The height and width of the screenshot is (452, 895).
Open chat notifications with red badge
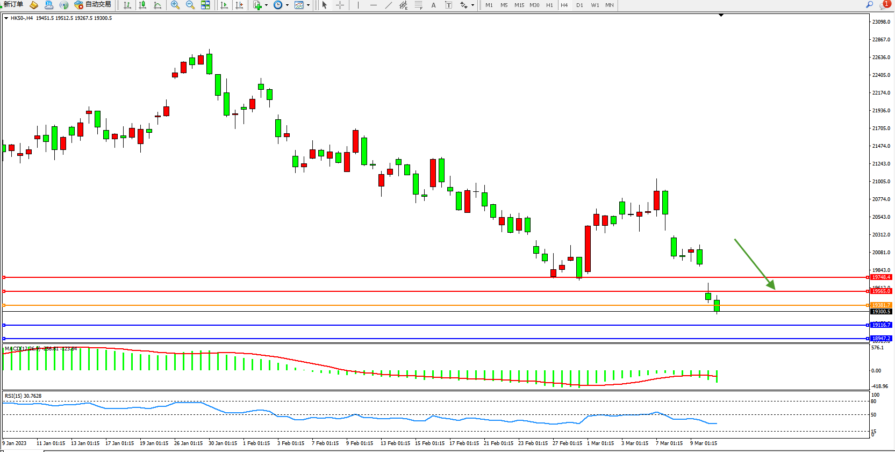click(x=884, y=5)
